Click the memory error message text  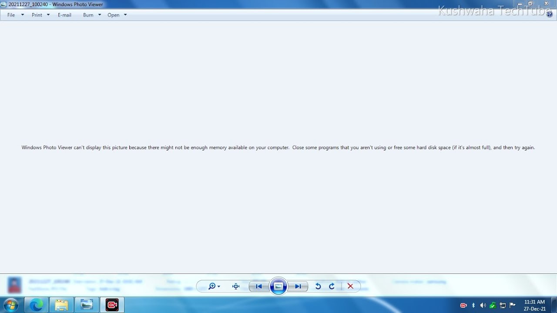point(278,147)
